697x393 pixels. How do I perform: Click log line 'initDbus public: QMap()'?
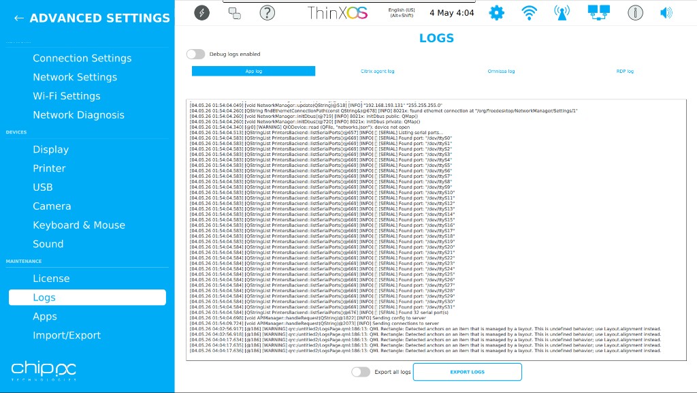304,116
